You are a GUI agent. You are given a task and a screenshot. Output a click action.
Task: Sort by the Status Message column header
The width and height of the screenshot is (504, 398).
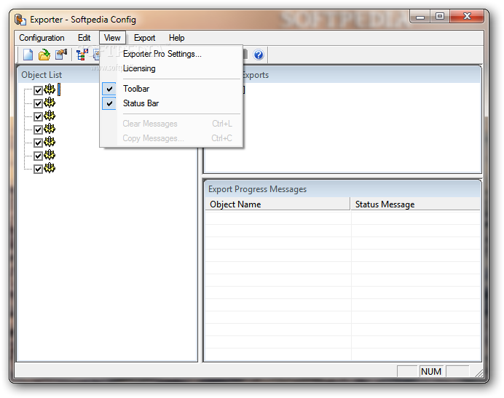[x=415, y=204]
